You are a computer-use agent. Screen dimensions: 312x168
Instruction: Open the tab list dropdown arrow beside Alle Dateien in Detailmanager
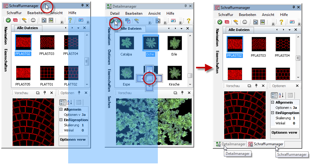point(181,28)
